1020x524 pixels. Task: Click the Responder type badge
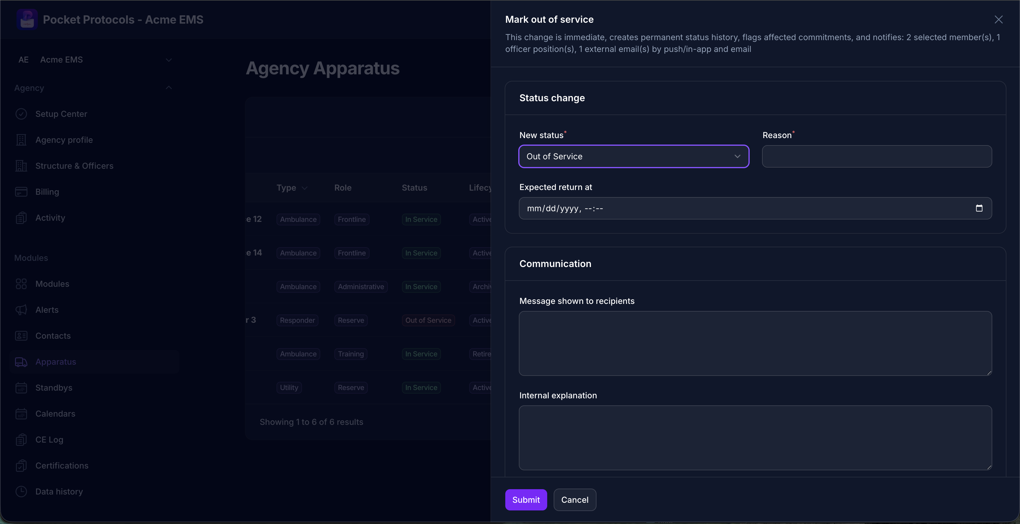(x=297, y=320)
